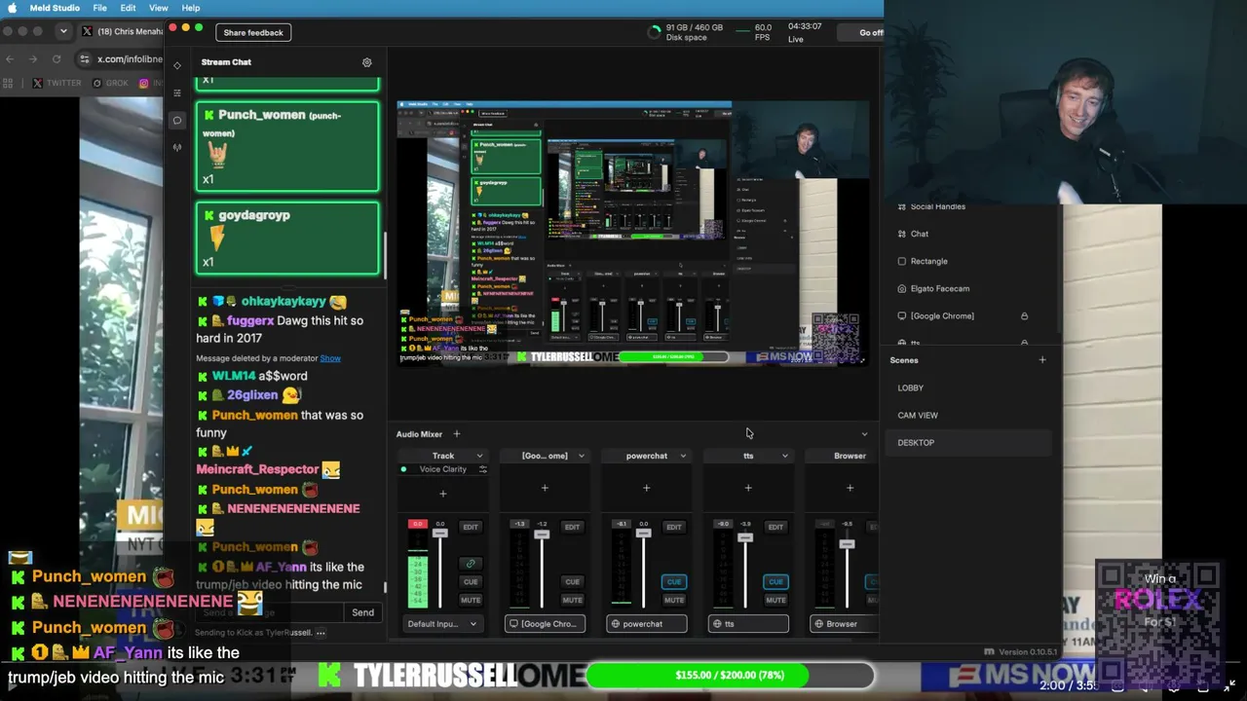Image resolution: width=1247 pixels, height=701 pixels.
Task: Click the Google Chrome layer monitor icon
Action: point(901,315)
